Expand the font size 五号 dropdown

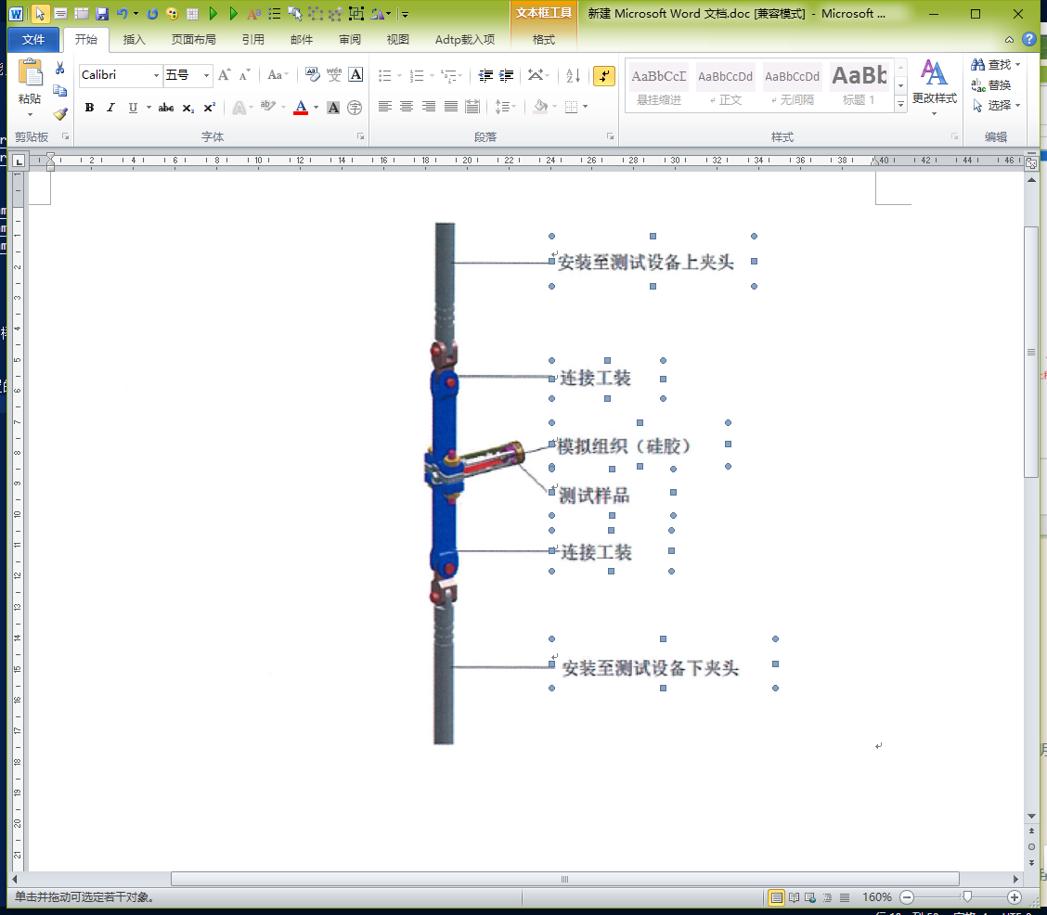pos(206,76)
